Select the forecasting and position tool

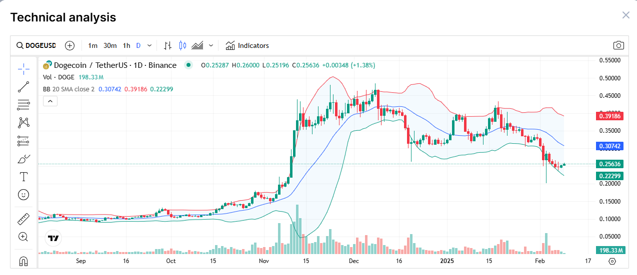tap(23, 141)
